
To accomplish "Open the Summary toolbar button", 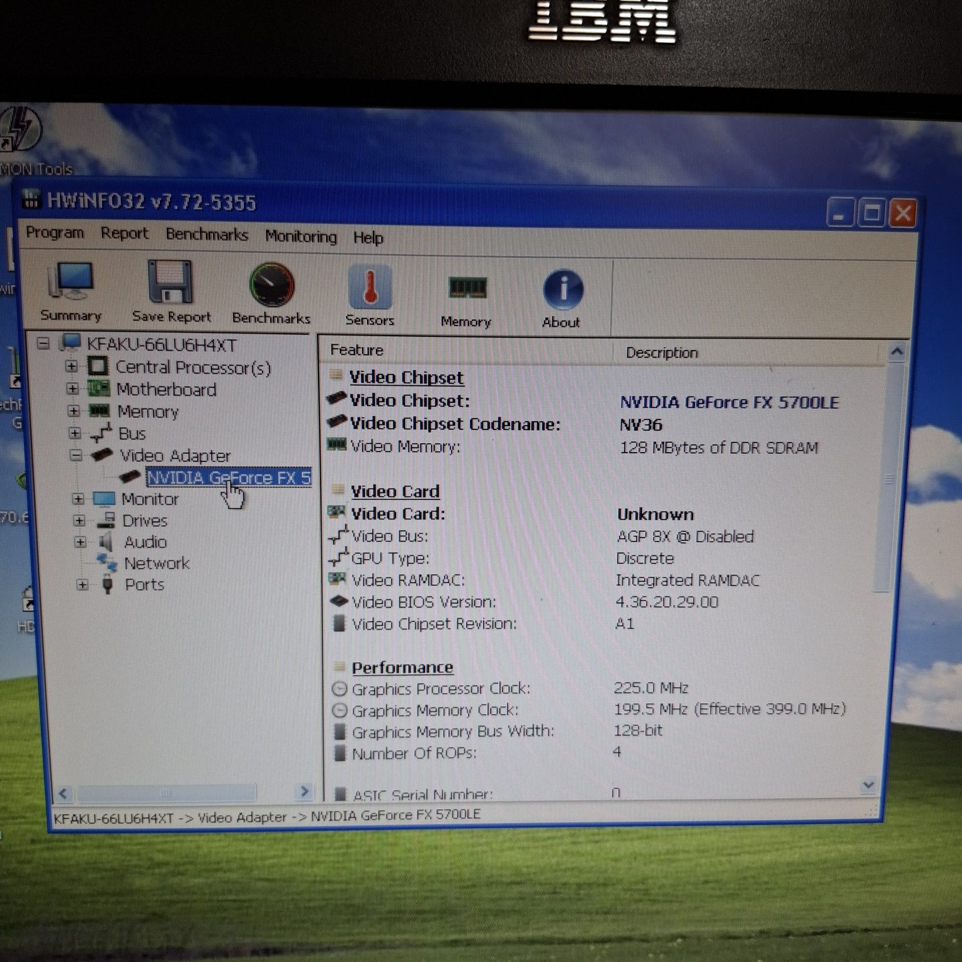I will pos(71,291).
